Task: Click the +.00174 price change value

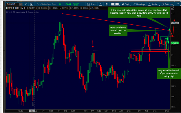Action: pos(76,3)
